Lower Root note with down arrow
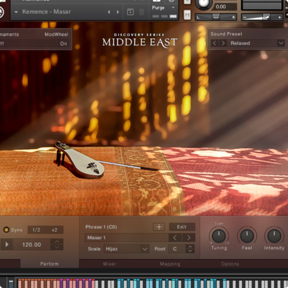Viewport: 288px width, 288px height. click(190, 251)
